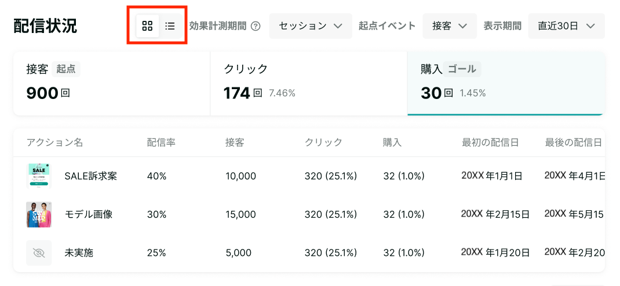Viewport: 620px width, 286px height.
Task: Click the アクション名 column header
Action: 54,142
